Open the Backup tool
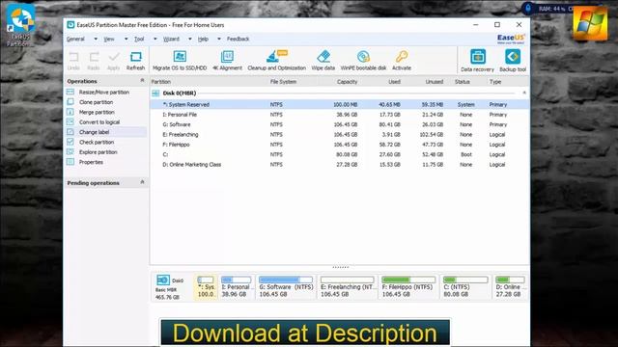 click(513, 61)
